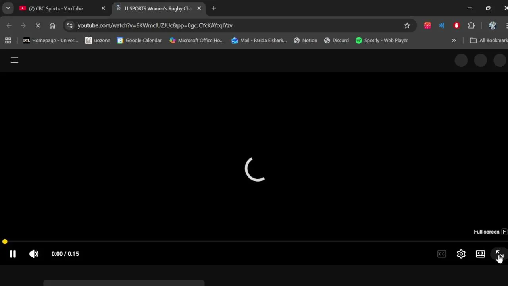The width and height of the screenshot is (508, 286).
Task: Open the Homepage - Univer... bookmark
Action: (50, 40)
